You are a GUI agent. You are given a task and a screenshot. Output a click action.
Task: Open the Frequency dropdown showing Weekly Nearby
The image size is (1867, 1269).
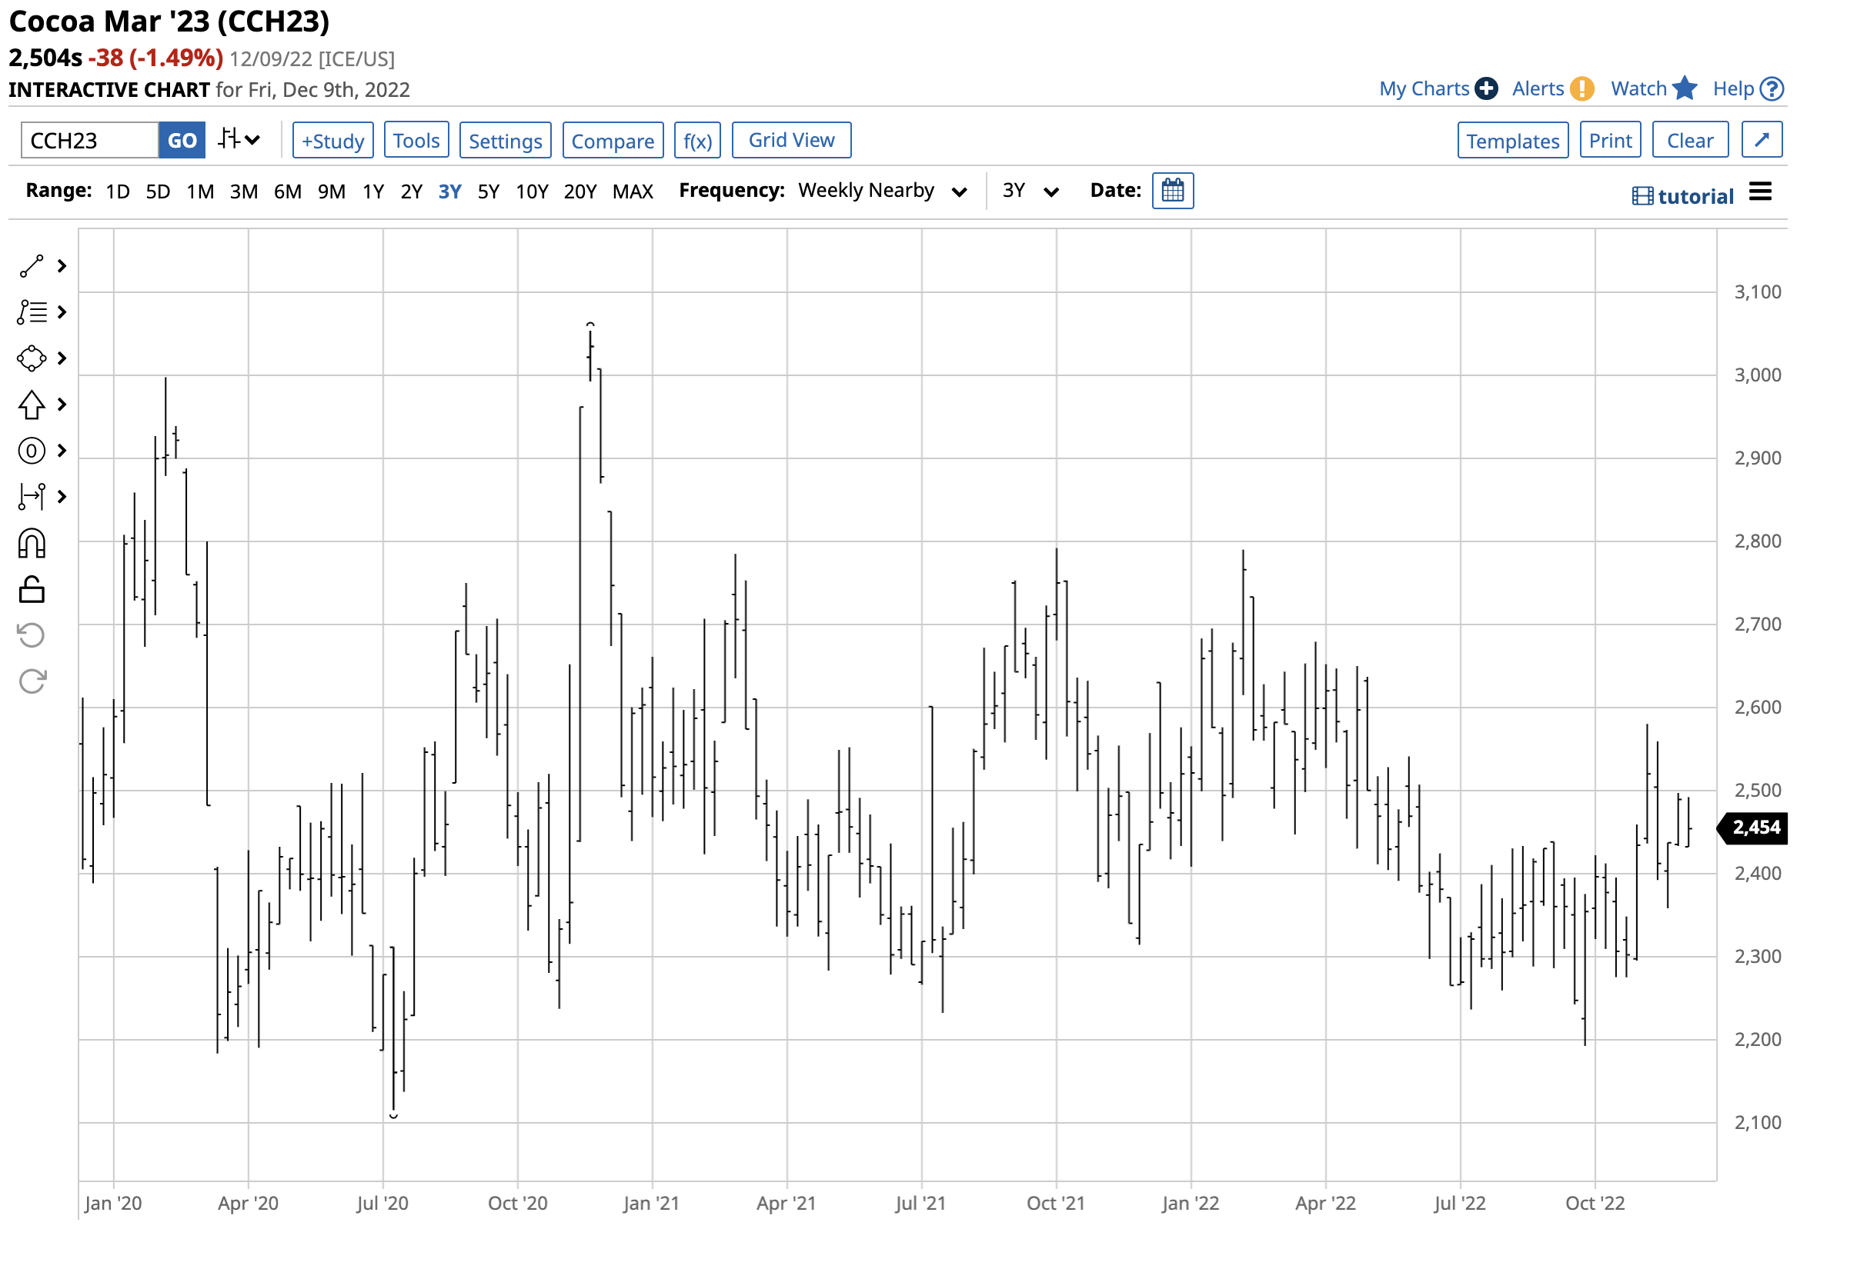[x=880, y=191]
